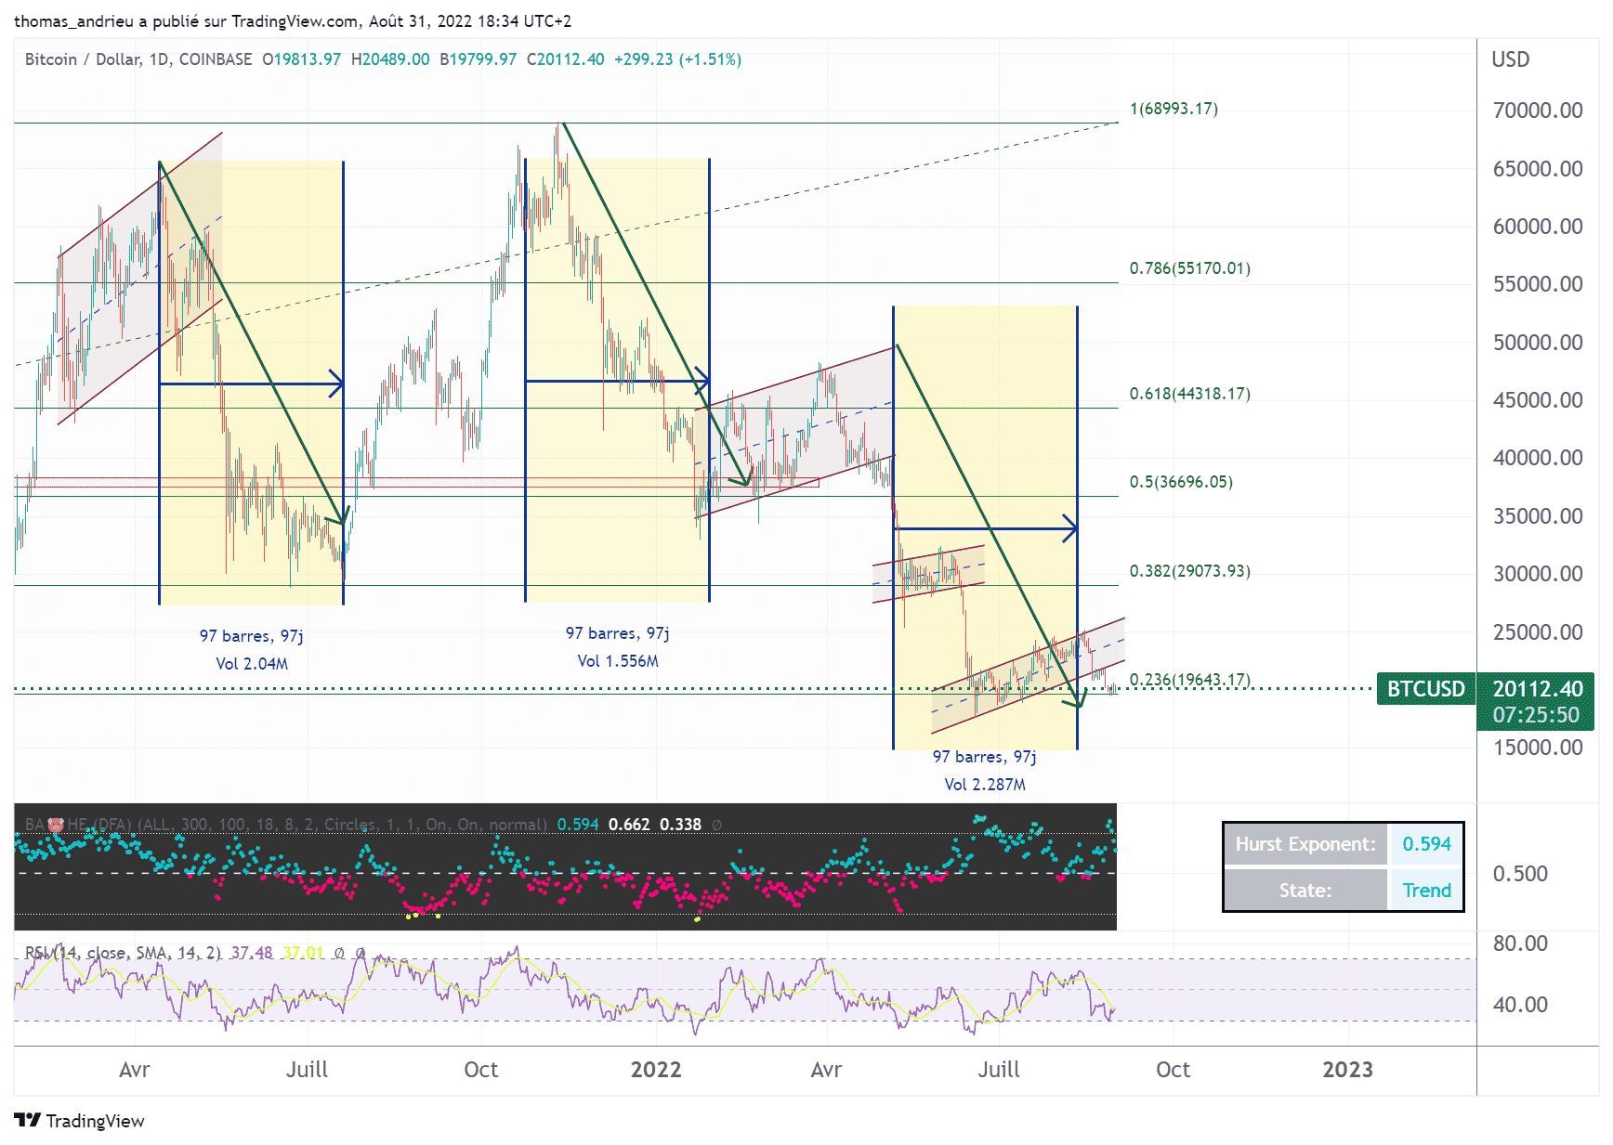This screenshot has height=1145, width=1613.
Task: Click the low value B19799.97
Action: pyautogui.click(x=478, y=59)
